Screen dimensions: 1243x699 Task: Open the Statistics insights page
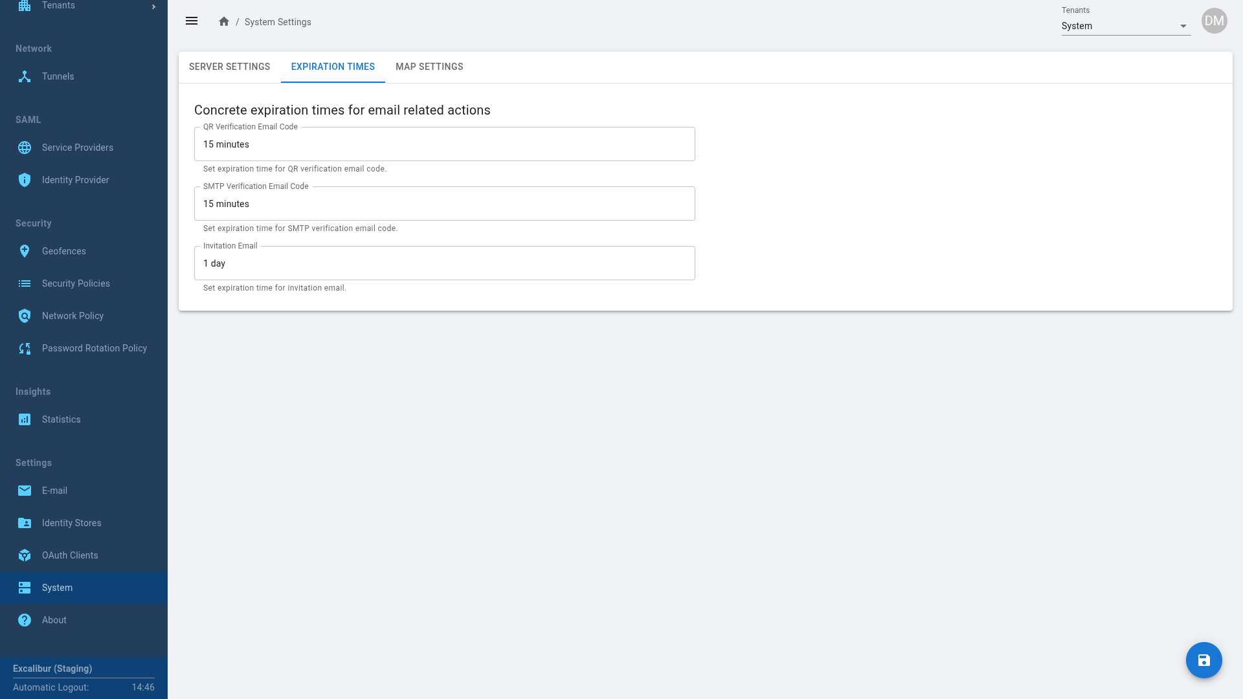click(61, 419)
